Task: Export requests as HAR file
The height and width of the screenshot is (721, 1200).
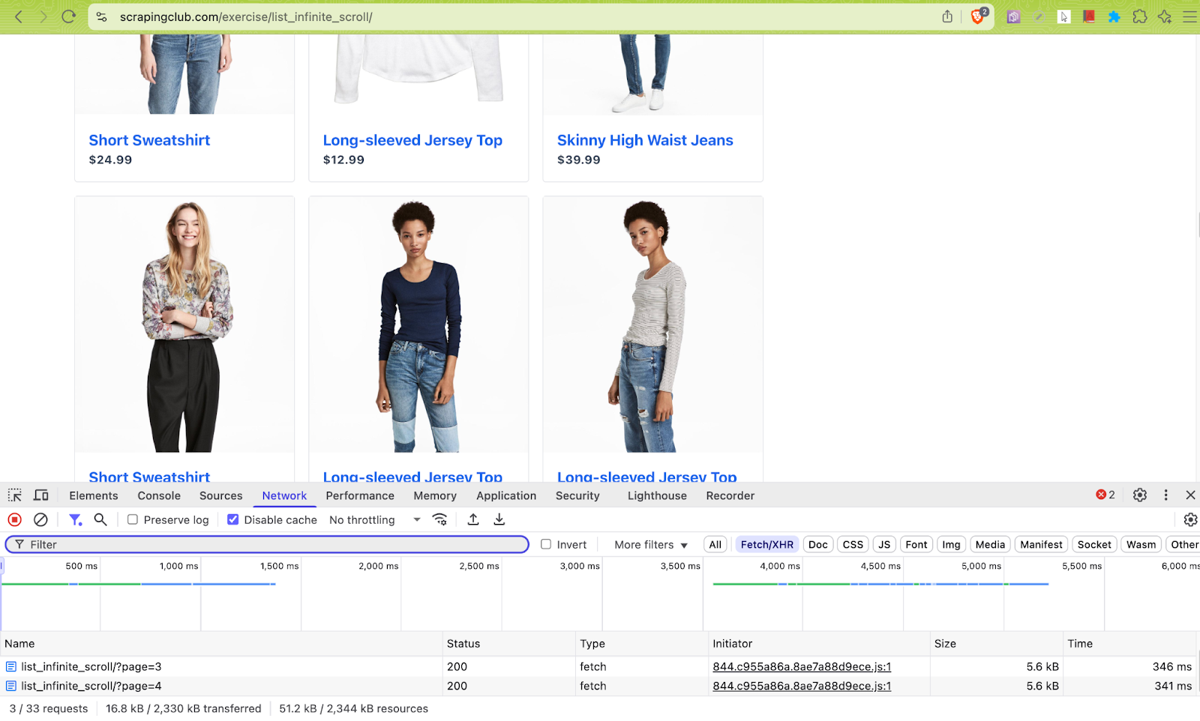Action: click(x=498, y=519)
